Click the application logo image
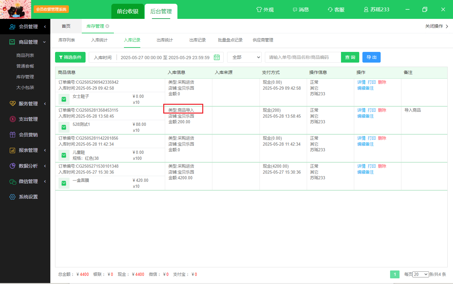 point(16,9)
